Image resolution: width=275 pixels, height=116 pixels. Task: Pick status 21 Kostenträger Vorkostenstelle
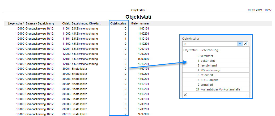tap(216, 89)
